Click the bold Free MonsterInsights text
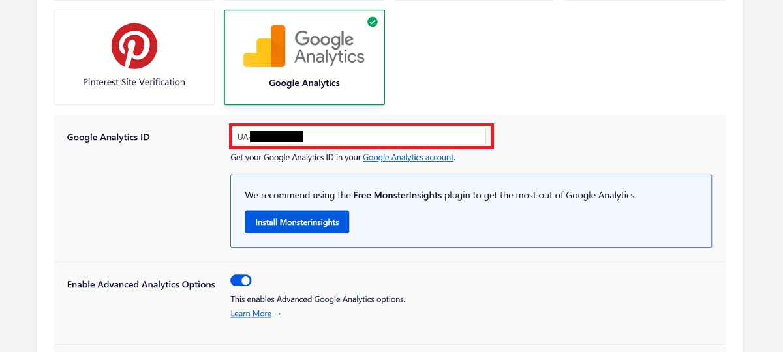The image size is (783, 352). (x=397, y=195)
